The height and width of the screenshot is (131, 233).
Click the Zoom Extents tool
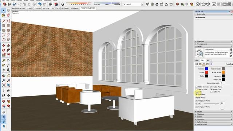coord(4,85)
